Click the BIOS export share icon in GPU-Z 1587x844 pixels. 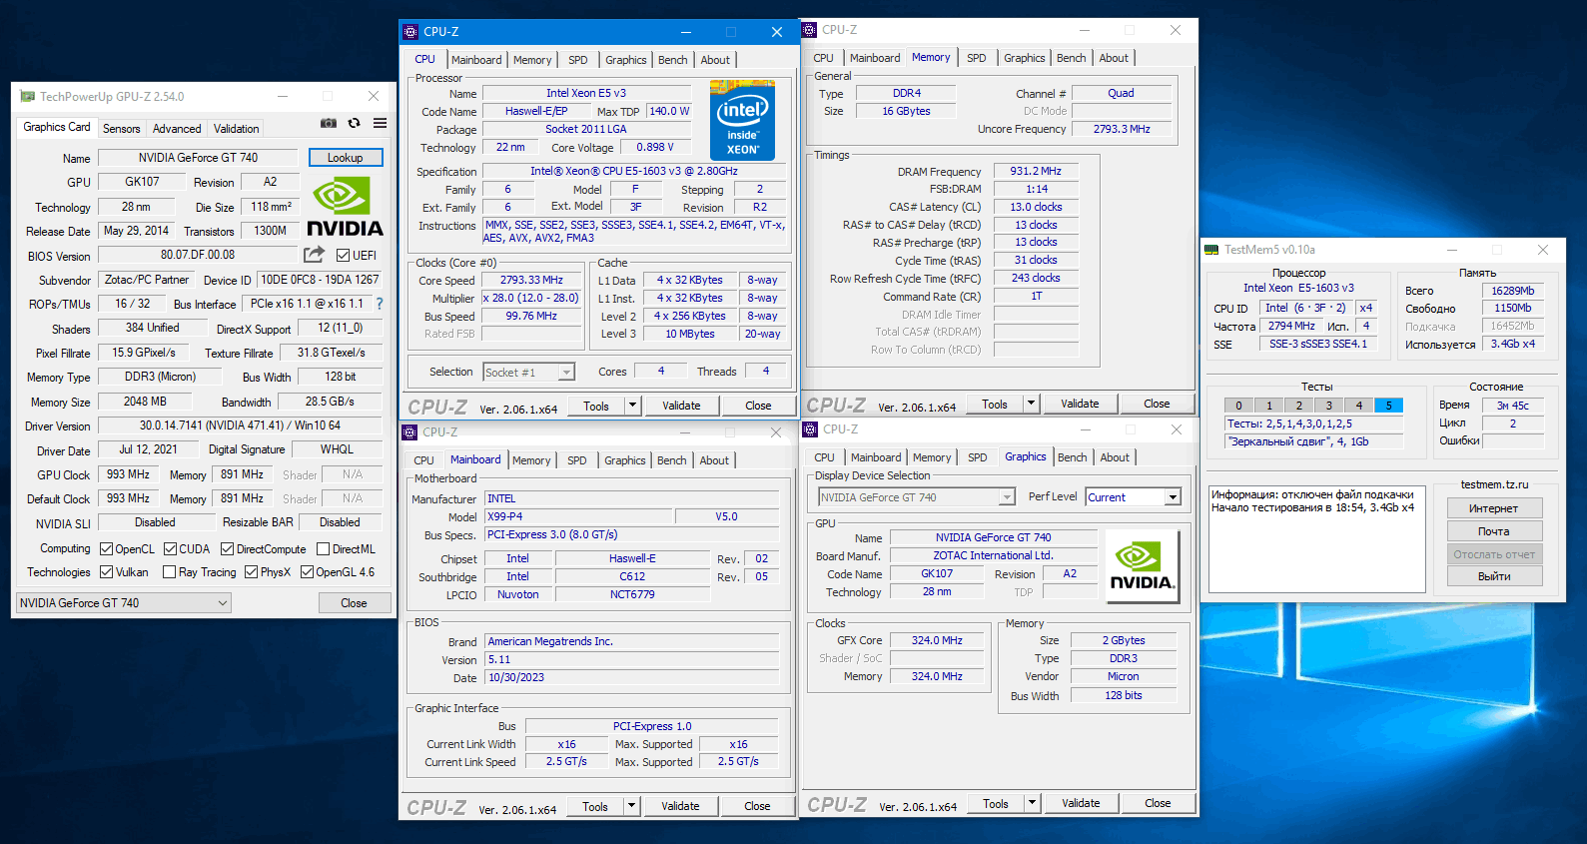pyautogui.click(x=315, y=255)
